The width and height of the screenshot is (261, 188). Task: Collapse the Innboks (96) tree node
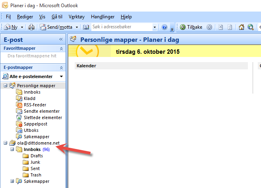point(12,149)
